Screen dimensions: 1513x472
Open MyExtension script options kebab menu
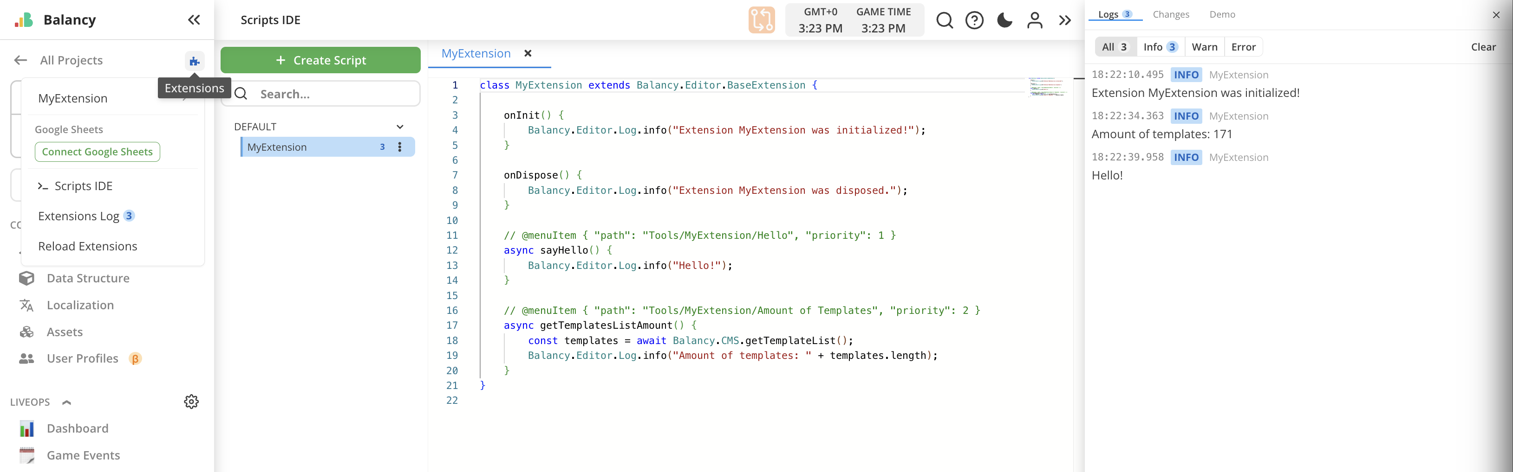400,147
